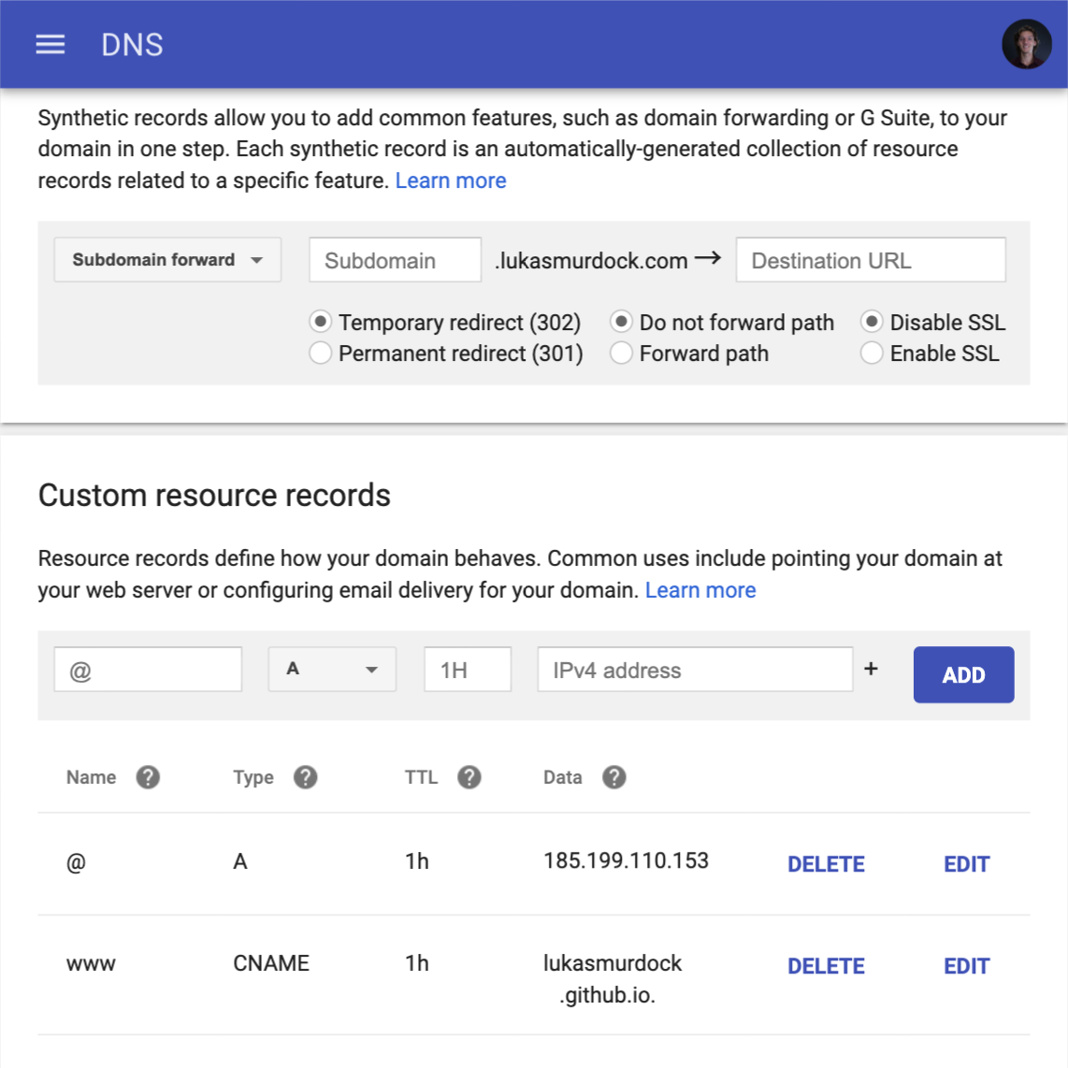This screenshot has height=1068, width=1068.
Task: Click the help icon next to Data
Action: click(x=614, y=777)
